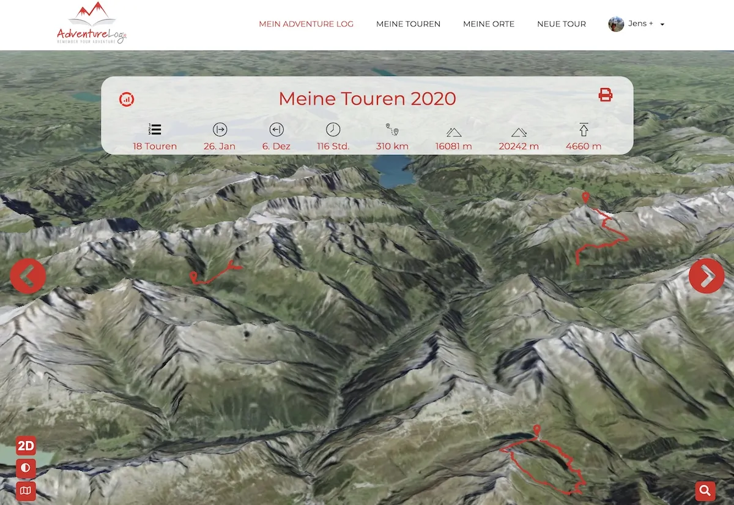734x505 pixels.
Task: Open MEIN ADVENTURE LOG
Action: (306, 24)
